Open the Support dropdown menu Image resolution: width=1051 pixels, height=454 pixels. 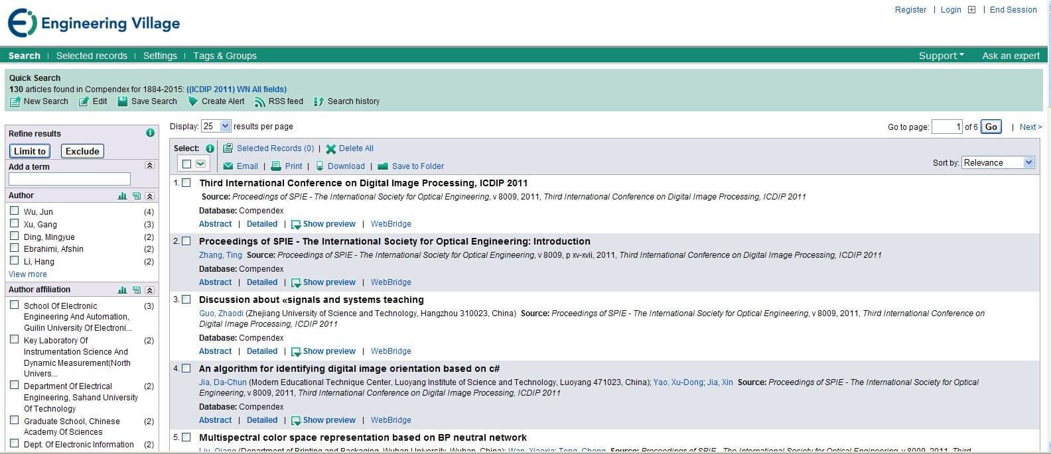pyautogui.click(x=941, y=56)
